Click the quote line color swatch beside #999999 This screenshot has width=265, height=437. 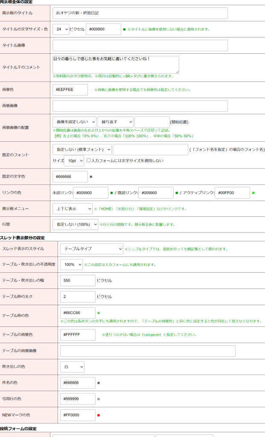99,399
